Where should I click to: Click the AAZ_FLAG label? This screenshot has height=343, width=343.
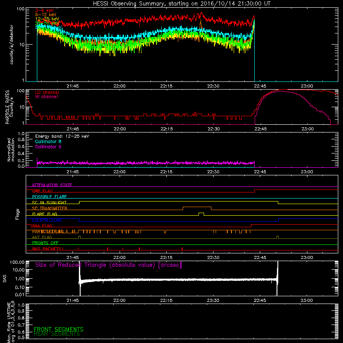pyautogui.click(x=42, y=237)
